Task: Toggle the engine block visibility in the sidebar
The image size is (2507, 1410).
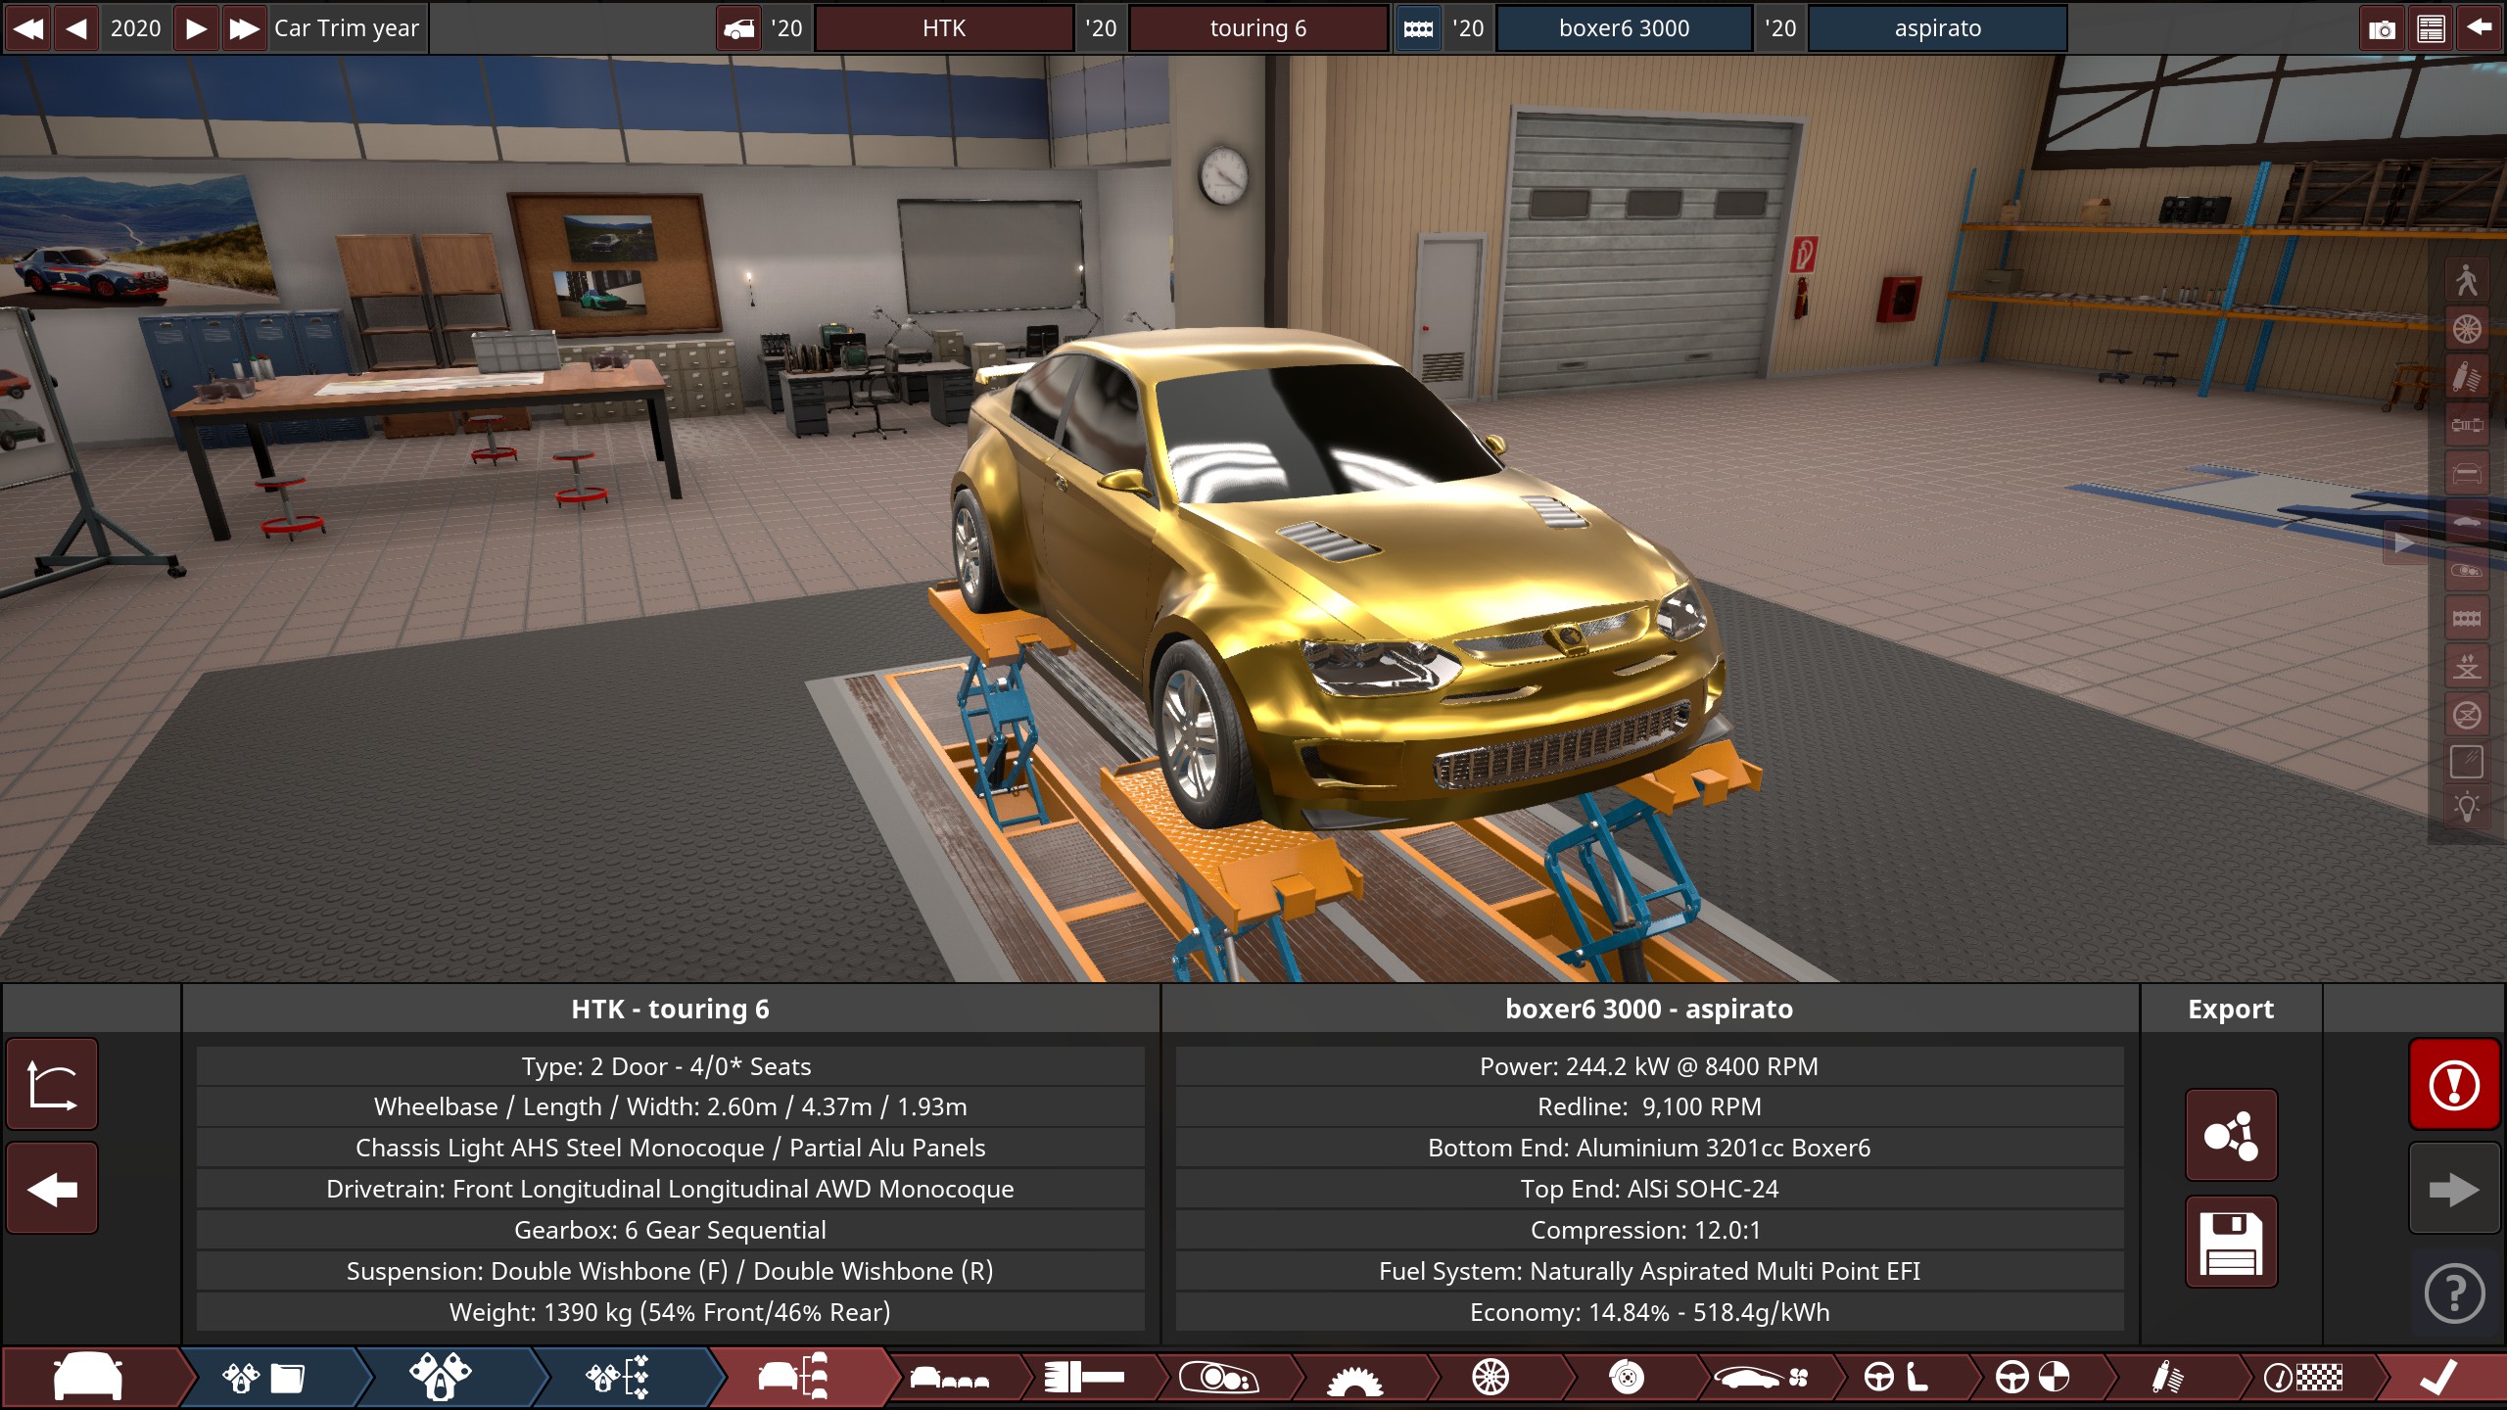Action: (2467, 618)
